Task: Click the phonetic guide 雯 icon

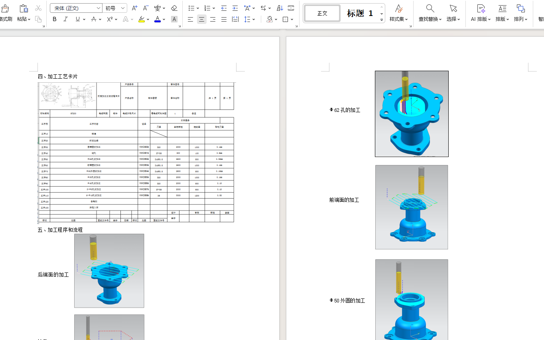Action: pyautogui.click(x=158, y=8)
